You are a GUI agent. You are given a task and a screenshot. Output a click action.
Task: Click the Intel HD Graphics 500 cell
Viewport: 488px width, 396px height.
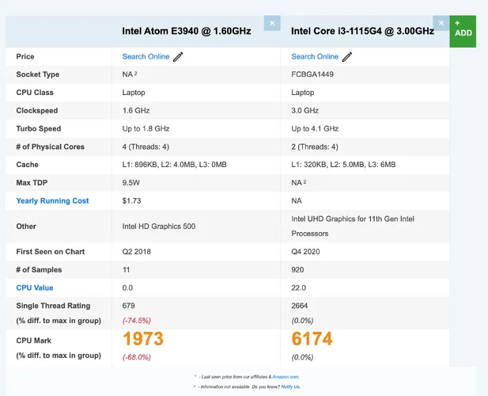[x=158, y=226]
